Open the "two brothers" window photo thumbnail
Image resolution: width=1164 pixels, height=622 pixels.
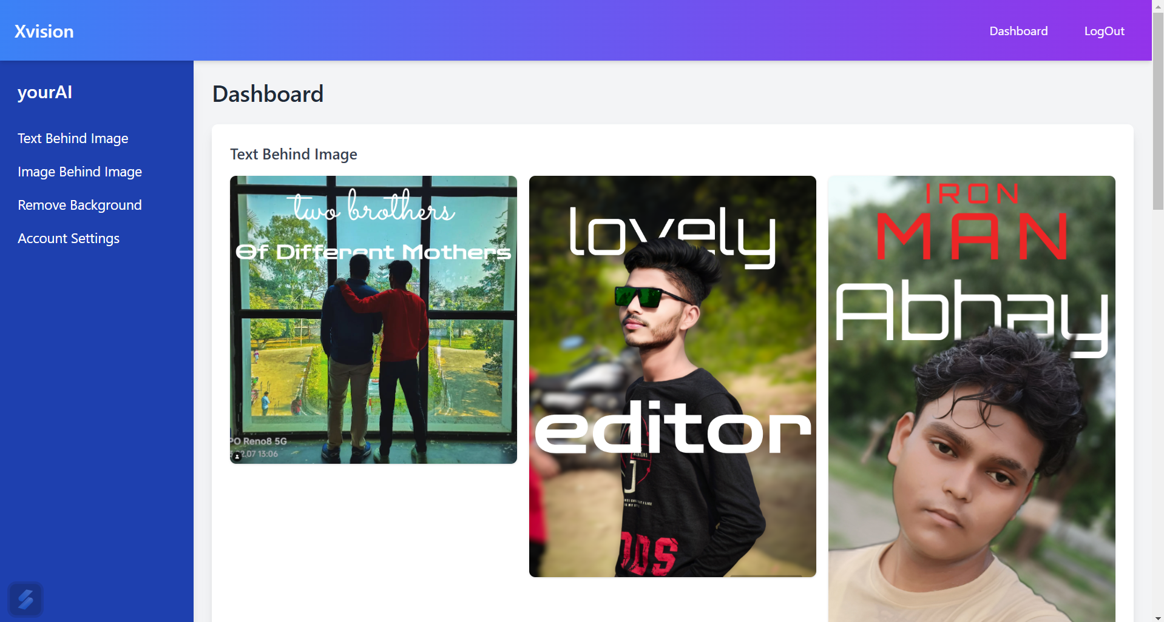pyautogui.click(x=373, y=320)
